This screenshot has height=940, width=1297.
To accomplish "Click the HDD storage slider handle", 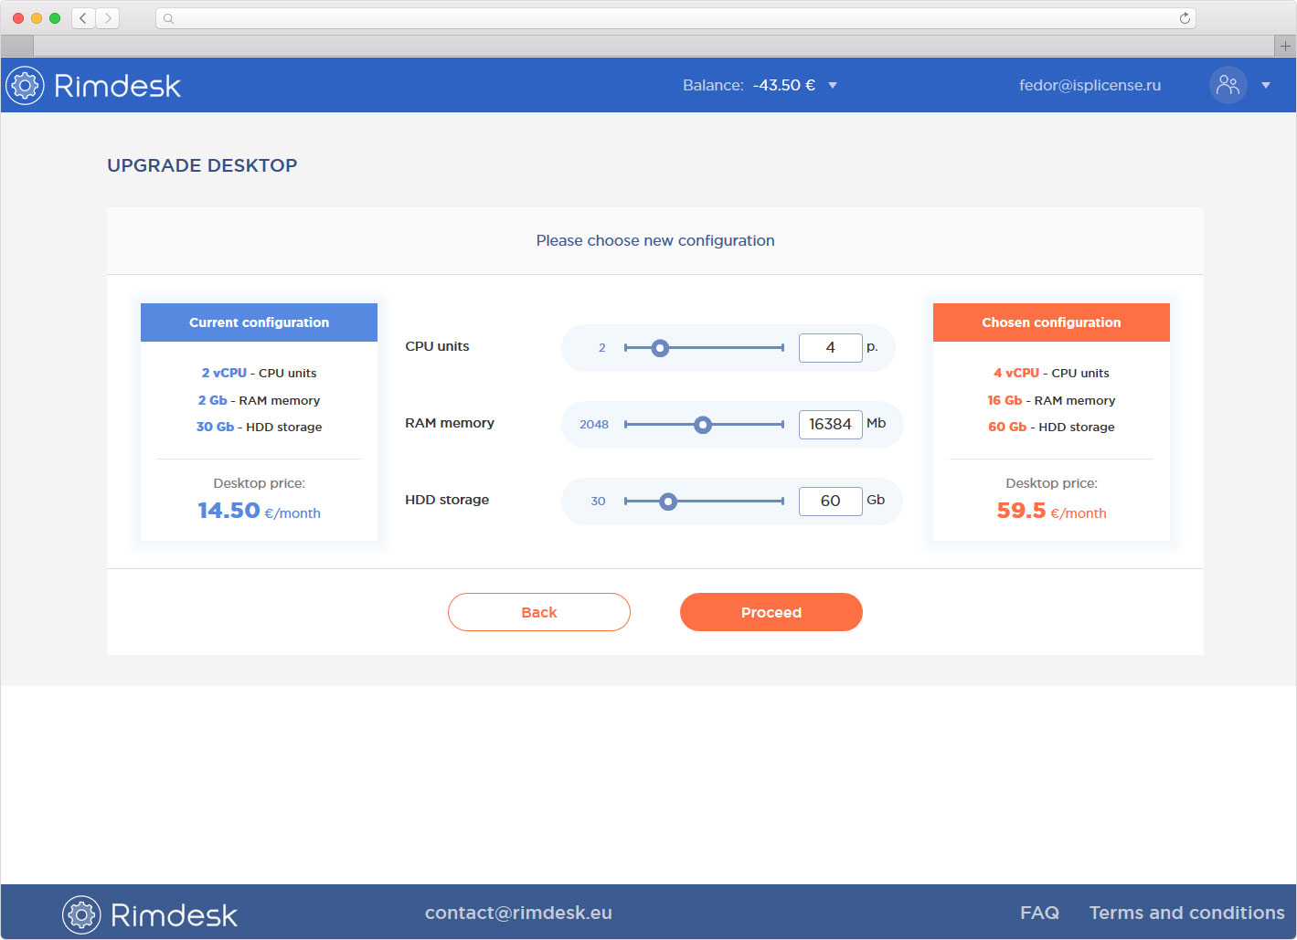I will tap(668, 502).
